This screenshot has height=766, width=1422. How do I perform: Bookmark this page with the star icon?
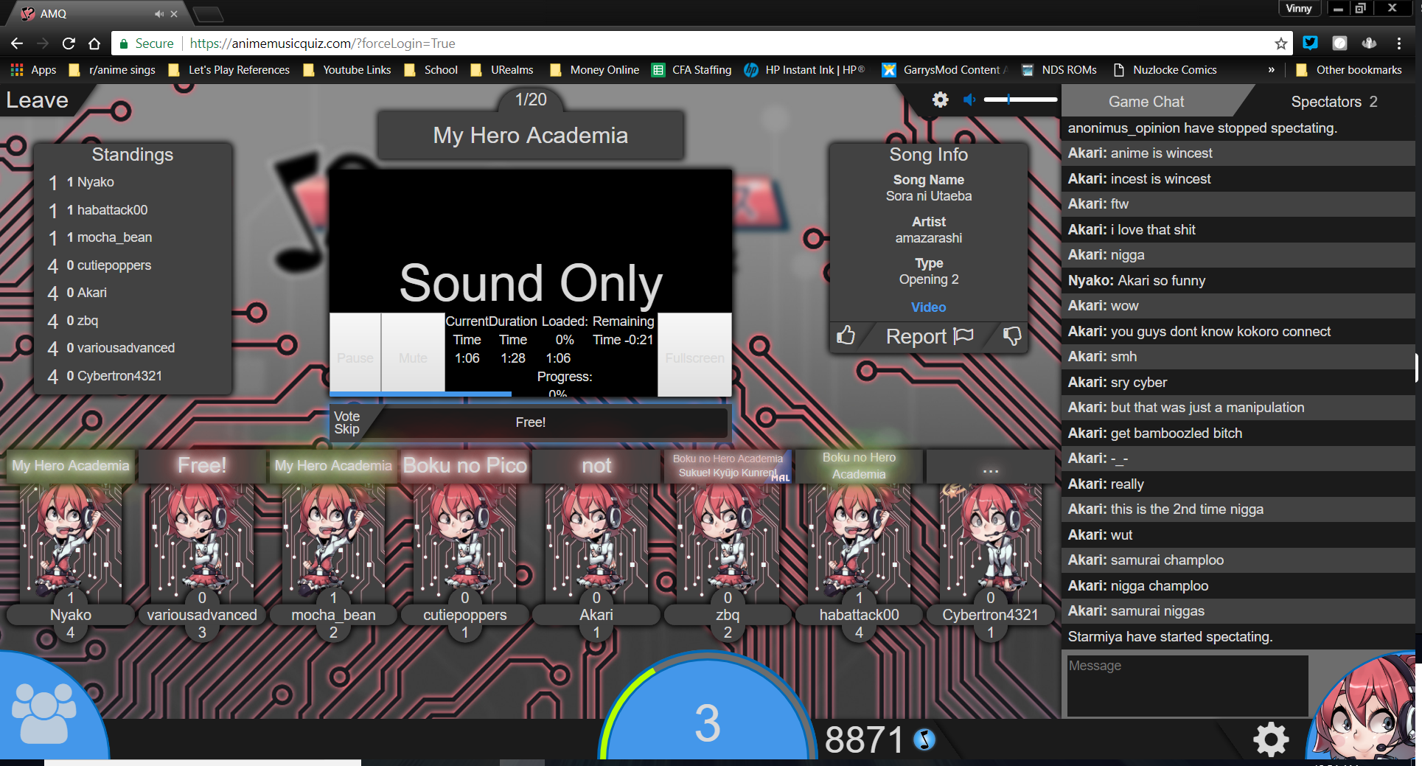coord(1281,43)
